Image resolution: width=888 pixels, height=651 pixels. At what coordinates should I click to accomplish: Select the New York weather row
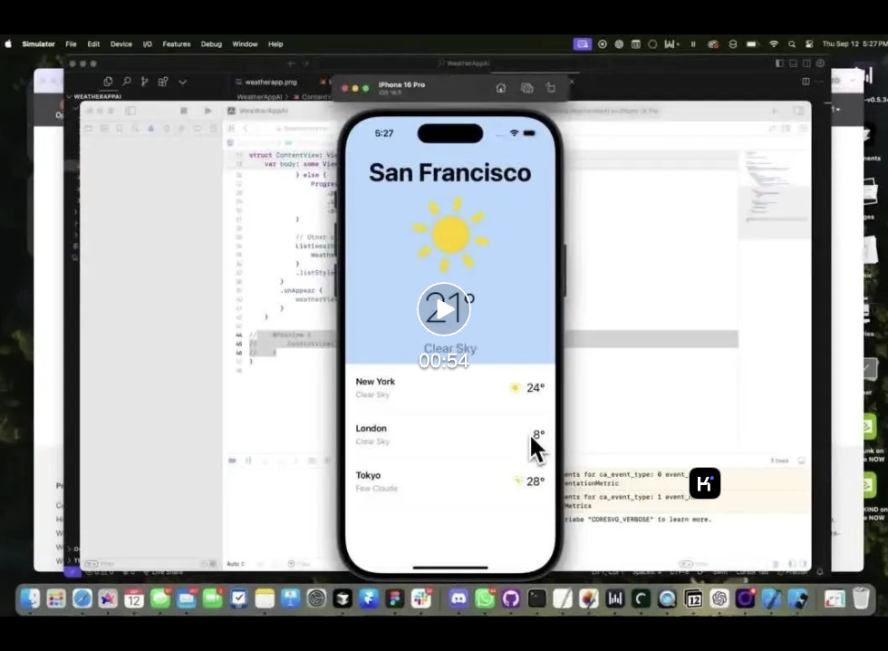pyautogui.click(x=449, y=388)
